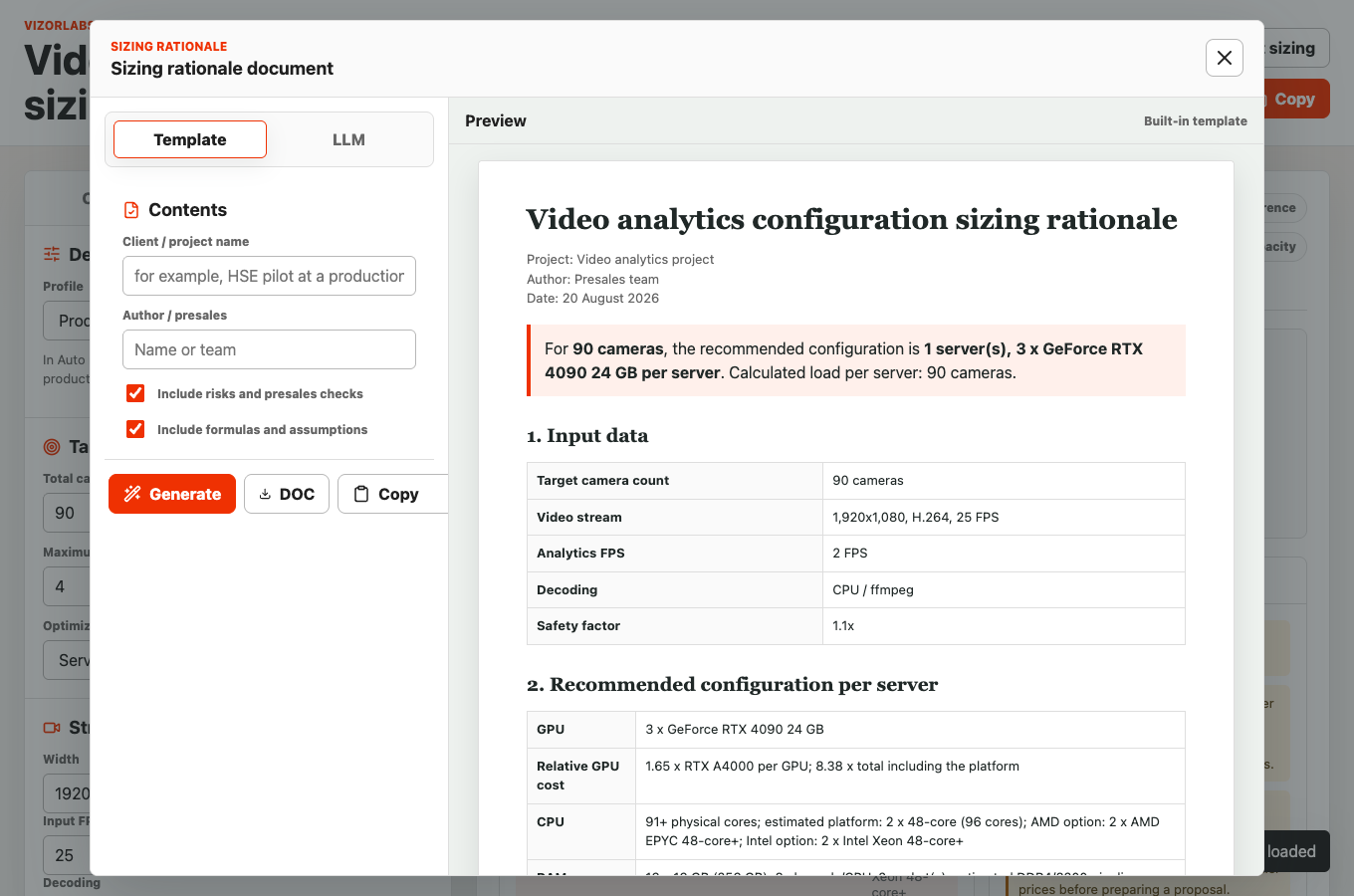Click the download icon on DOC button
The width and height of the screenshot is (1354, 896).
265,494
